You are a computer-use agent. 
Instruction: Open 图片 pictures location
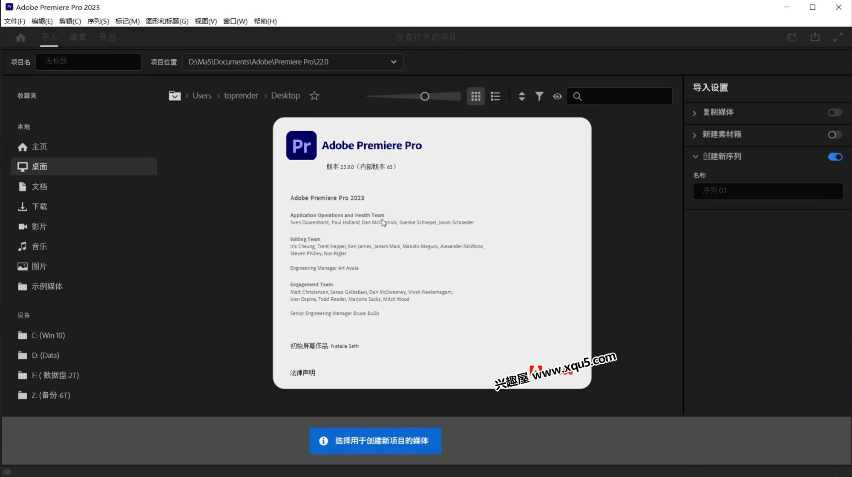tap(84, 266)
